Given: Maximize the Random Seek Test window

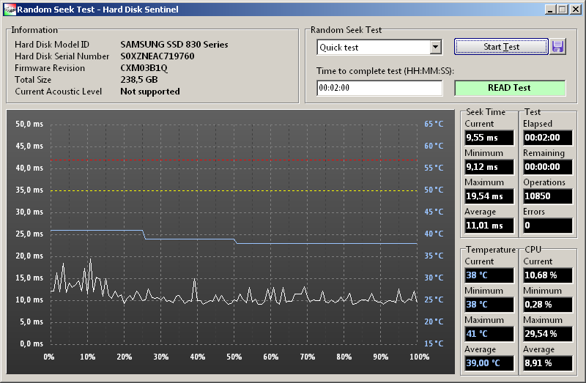Looking at the screenshot, I should (x=562, y=10).
